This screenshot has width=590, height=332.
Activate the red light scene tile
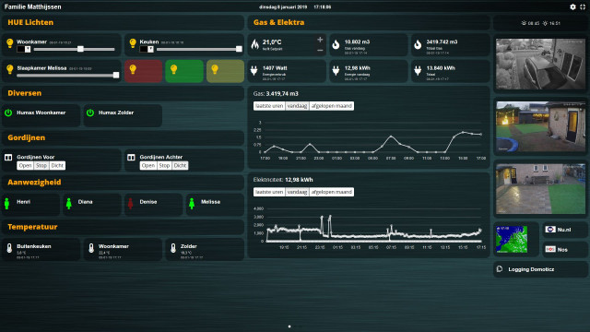pyautogui.click(x=144, y=71)
